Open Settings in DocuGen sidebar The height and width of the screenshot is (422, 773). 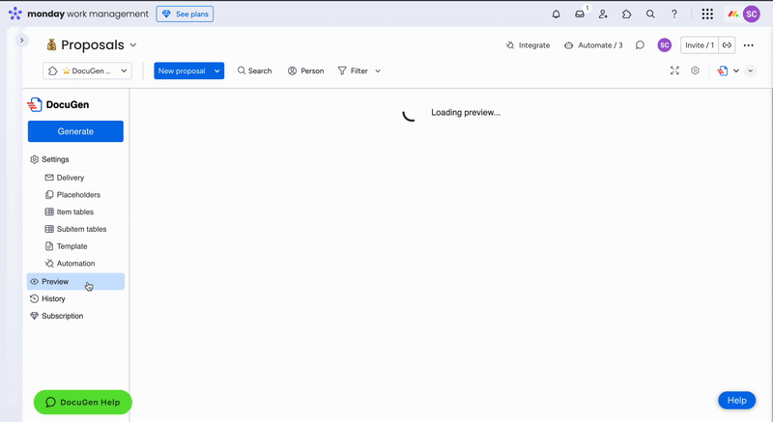(50, 159)
